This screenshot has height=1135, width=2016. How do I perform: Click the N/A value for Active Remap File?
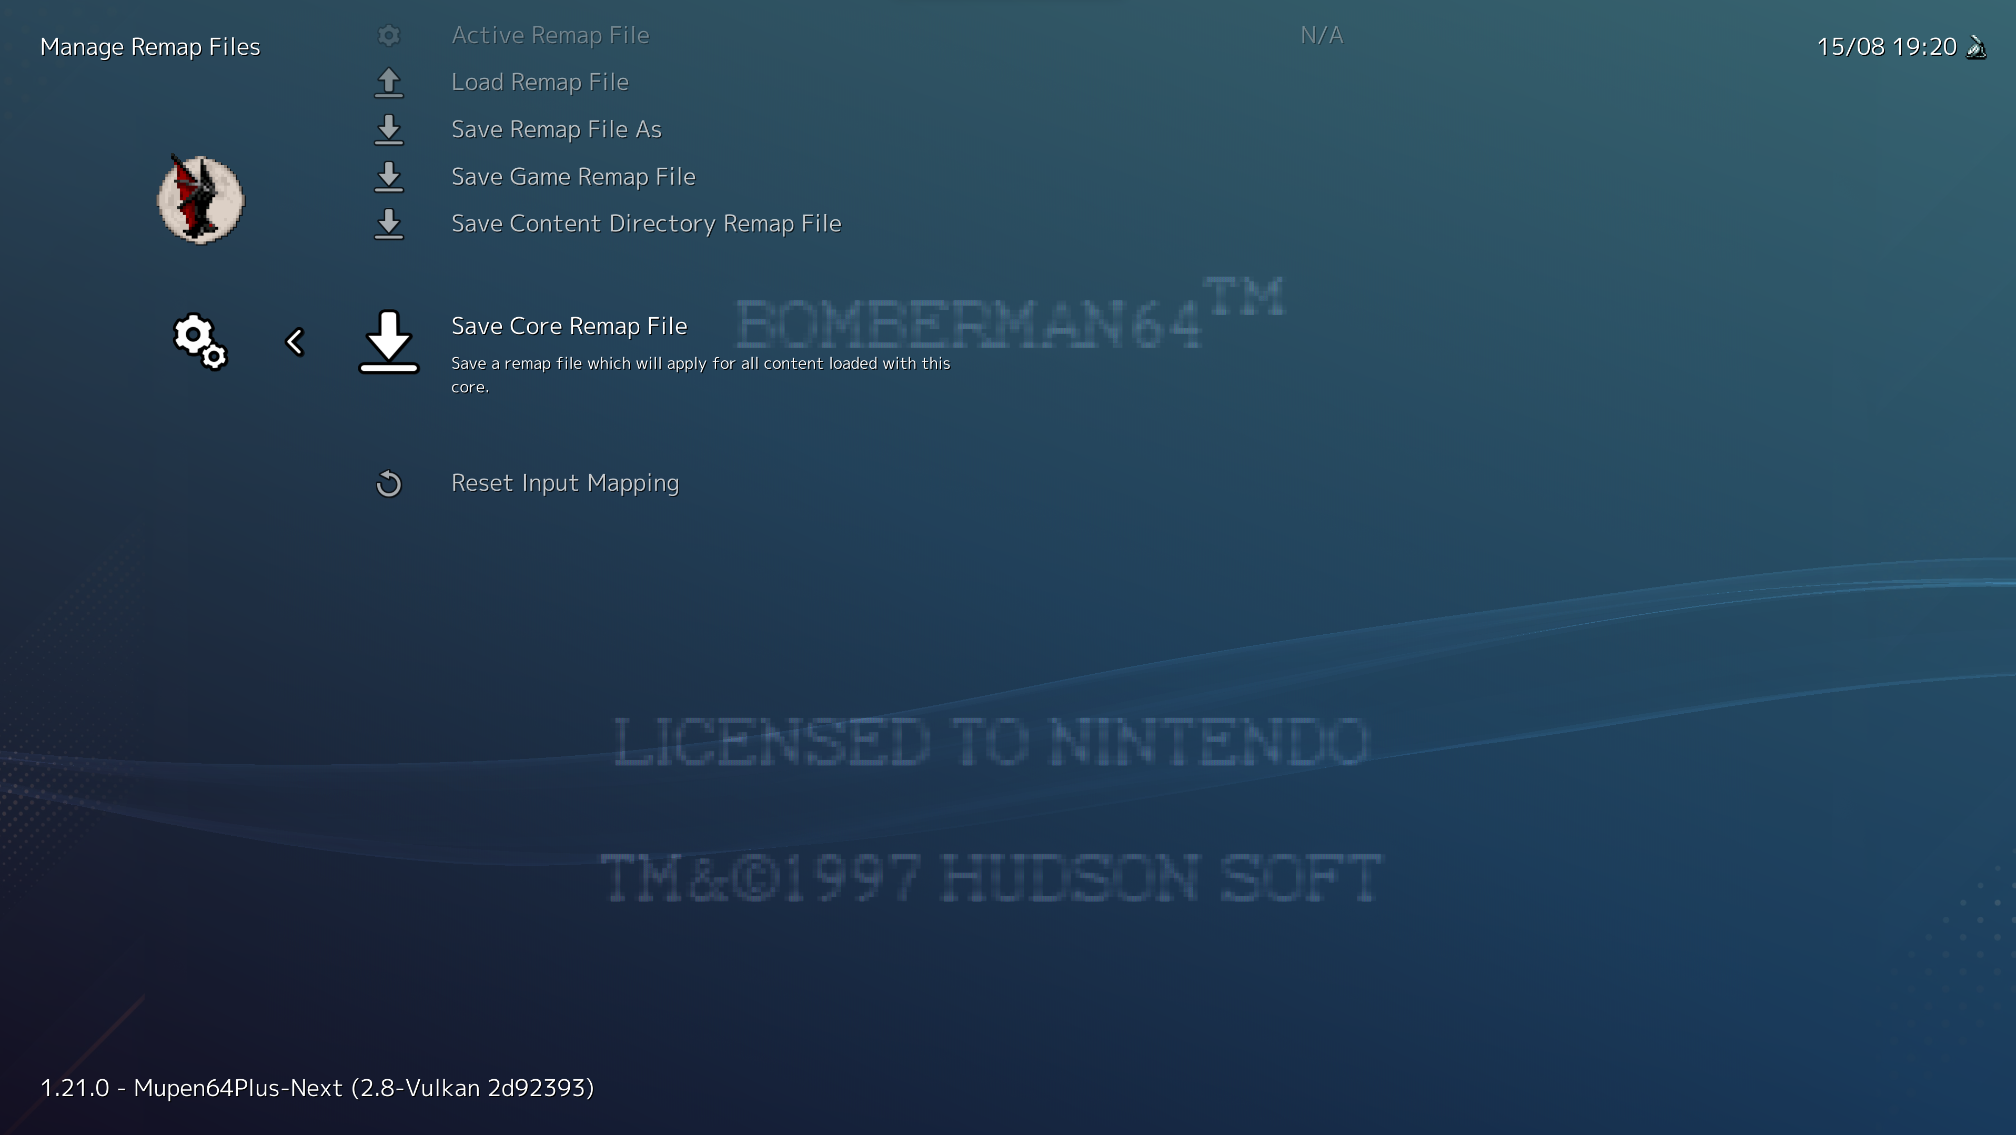pos(1321,35)
